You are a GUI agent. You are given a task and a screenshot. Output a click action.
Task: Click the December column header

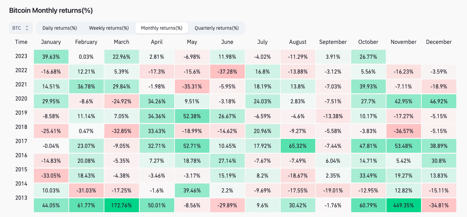(x=439, y=42)
